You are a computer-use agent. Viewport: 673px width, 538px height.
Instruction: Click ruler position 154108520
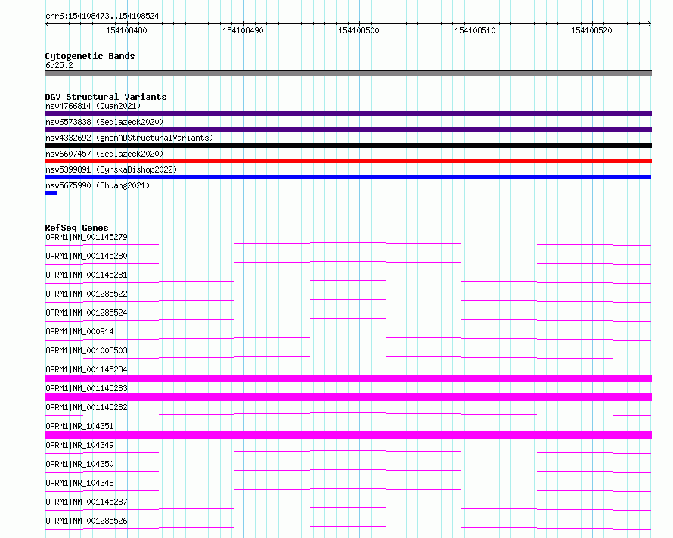pyautogui.click(x=591, y=30)
